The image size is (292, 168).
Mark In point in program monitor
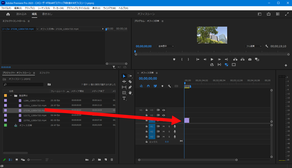pos(182,59)
